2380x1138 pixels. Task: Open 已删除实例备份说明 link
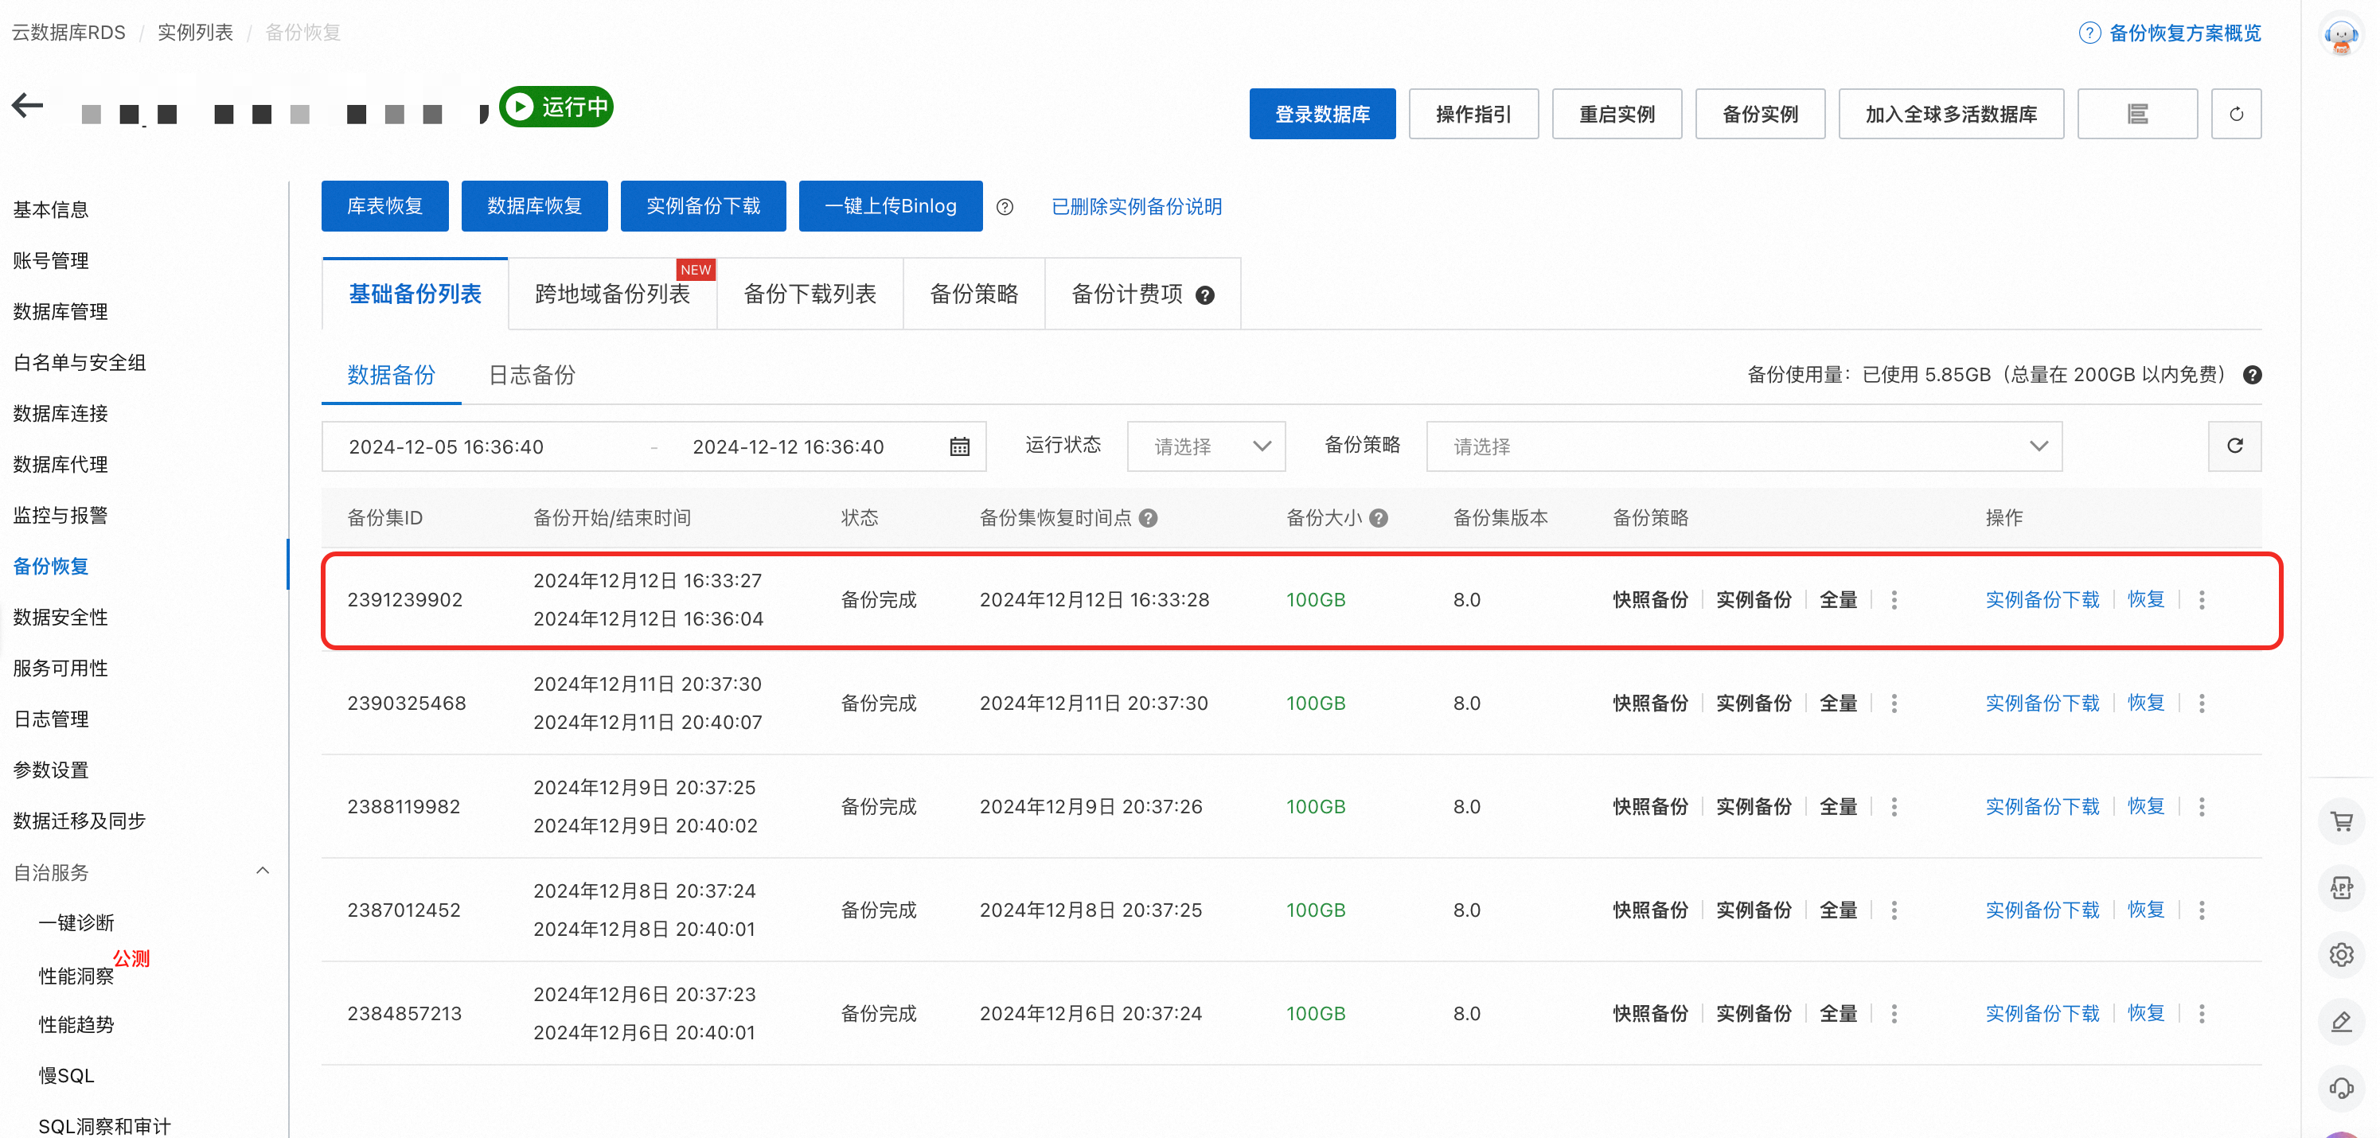[x=1137, y=207]
